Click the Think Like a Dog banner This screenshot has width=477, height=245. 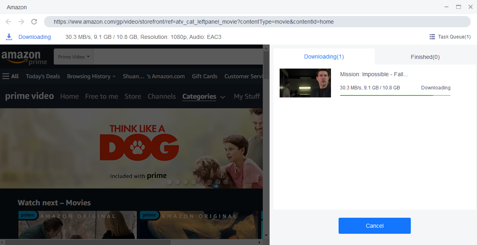pos(132,148)
